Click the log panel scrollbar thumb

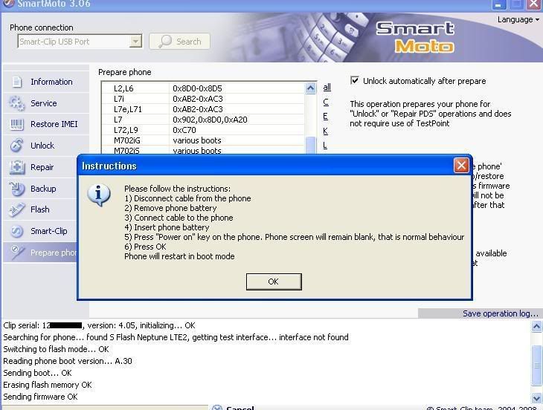pyautogui.click(x=536, y=365)
